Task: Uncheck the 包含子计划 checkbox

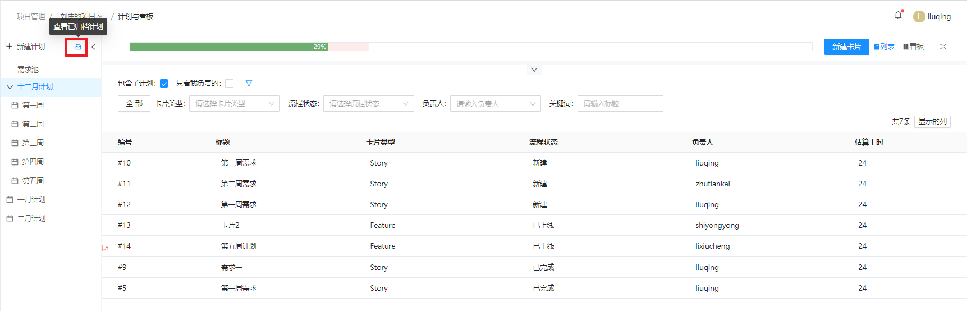Action: tap(164, 84)
